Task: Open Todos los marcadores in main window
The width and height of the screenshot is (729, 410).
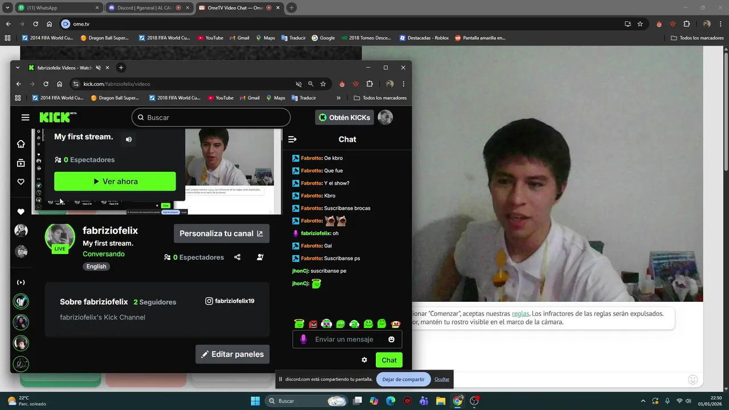Action: coord(697,38)
